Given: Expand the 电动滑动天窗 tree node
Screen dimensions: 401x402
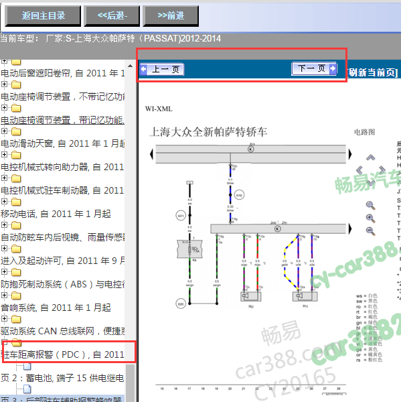Looking at the screenshot, I should 4,131.
